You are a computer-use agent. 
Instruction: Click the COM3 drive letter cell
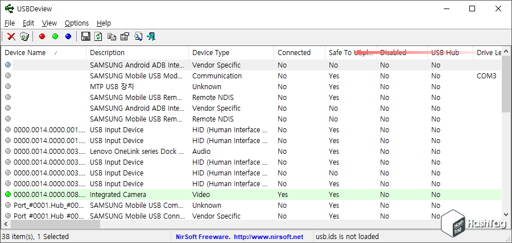pyautogui.click(x=486, y=76)
